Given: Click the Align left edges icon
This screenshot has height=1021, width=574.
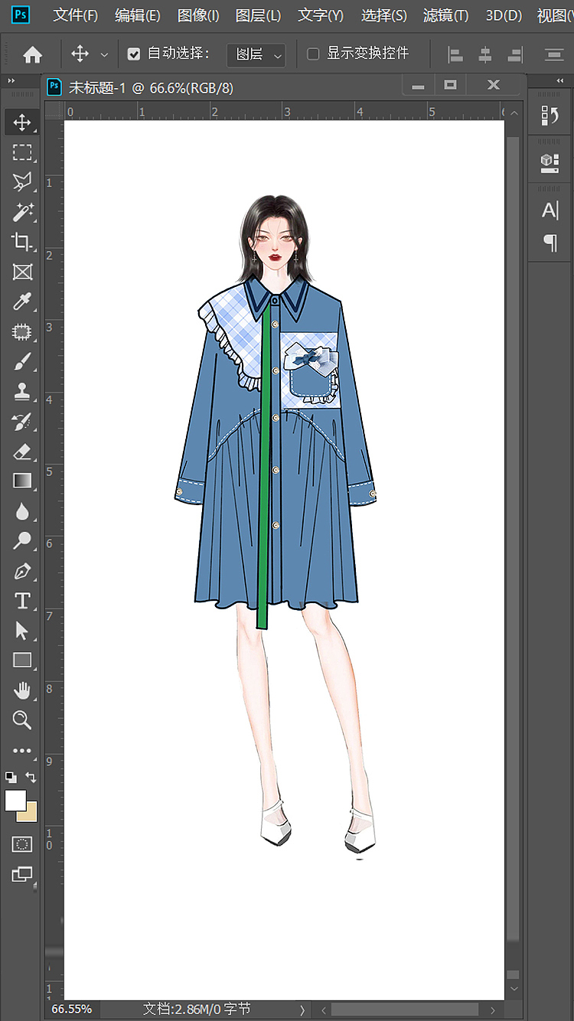Looking at the screenshot, I should pos(455,54).
